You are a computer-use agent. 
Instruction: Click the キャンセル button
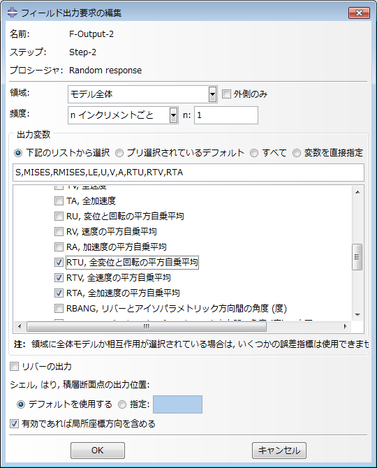[279, 450]
